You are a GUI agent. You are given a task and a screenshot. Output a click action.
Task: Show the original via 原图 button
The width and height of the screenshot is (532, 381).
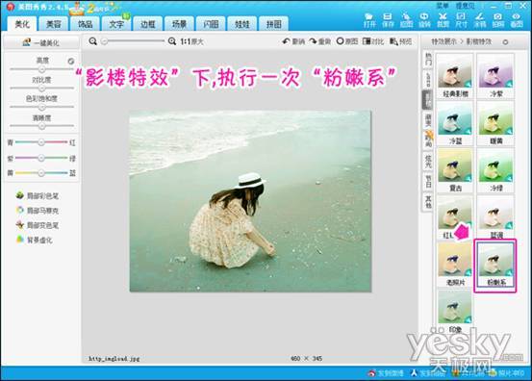(x=347, y=41)
